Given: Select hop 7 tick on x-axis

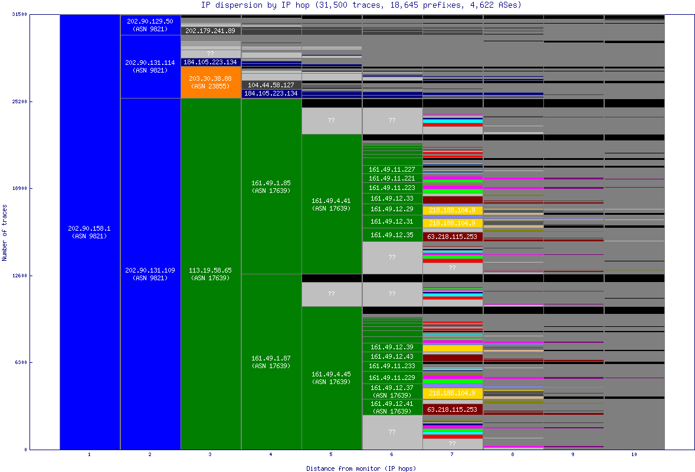Looking at the screenshot, I should point(453,455).
